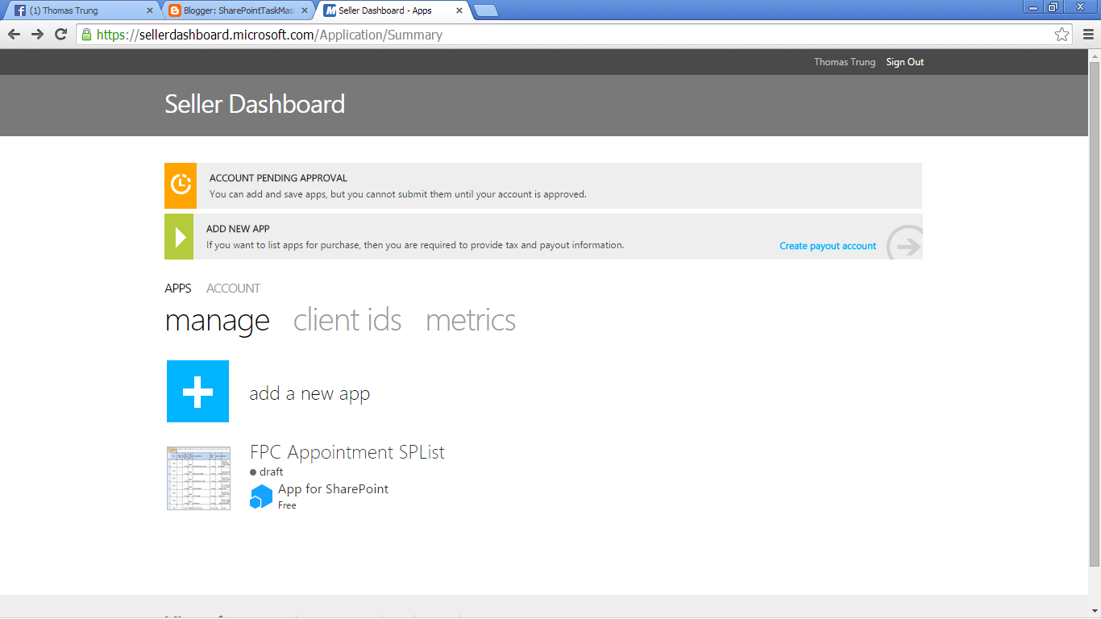Image resolution: width=1101 pixels, height=619 pixels.
Task: Open the manage tab
Action: pos(218,320)
